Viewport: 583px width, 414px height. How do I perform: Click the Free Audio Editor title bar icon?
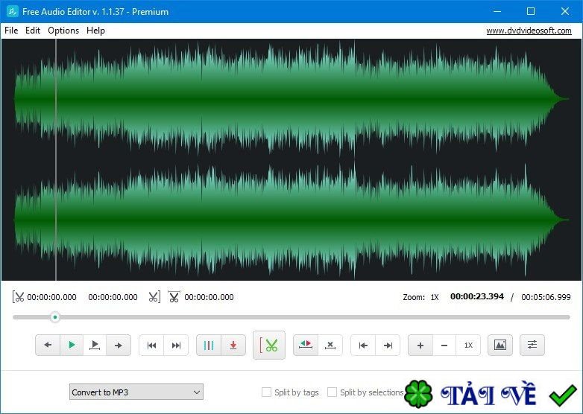point(12,11)
